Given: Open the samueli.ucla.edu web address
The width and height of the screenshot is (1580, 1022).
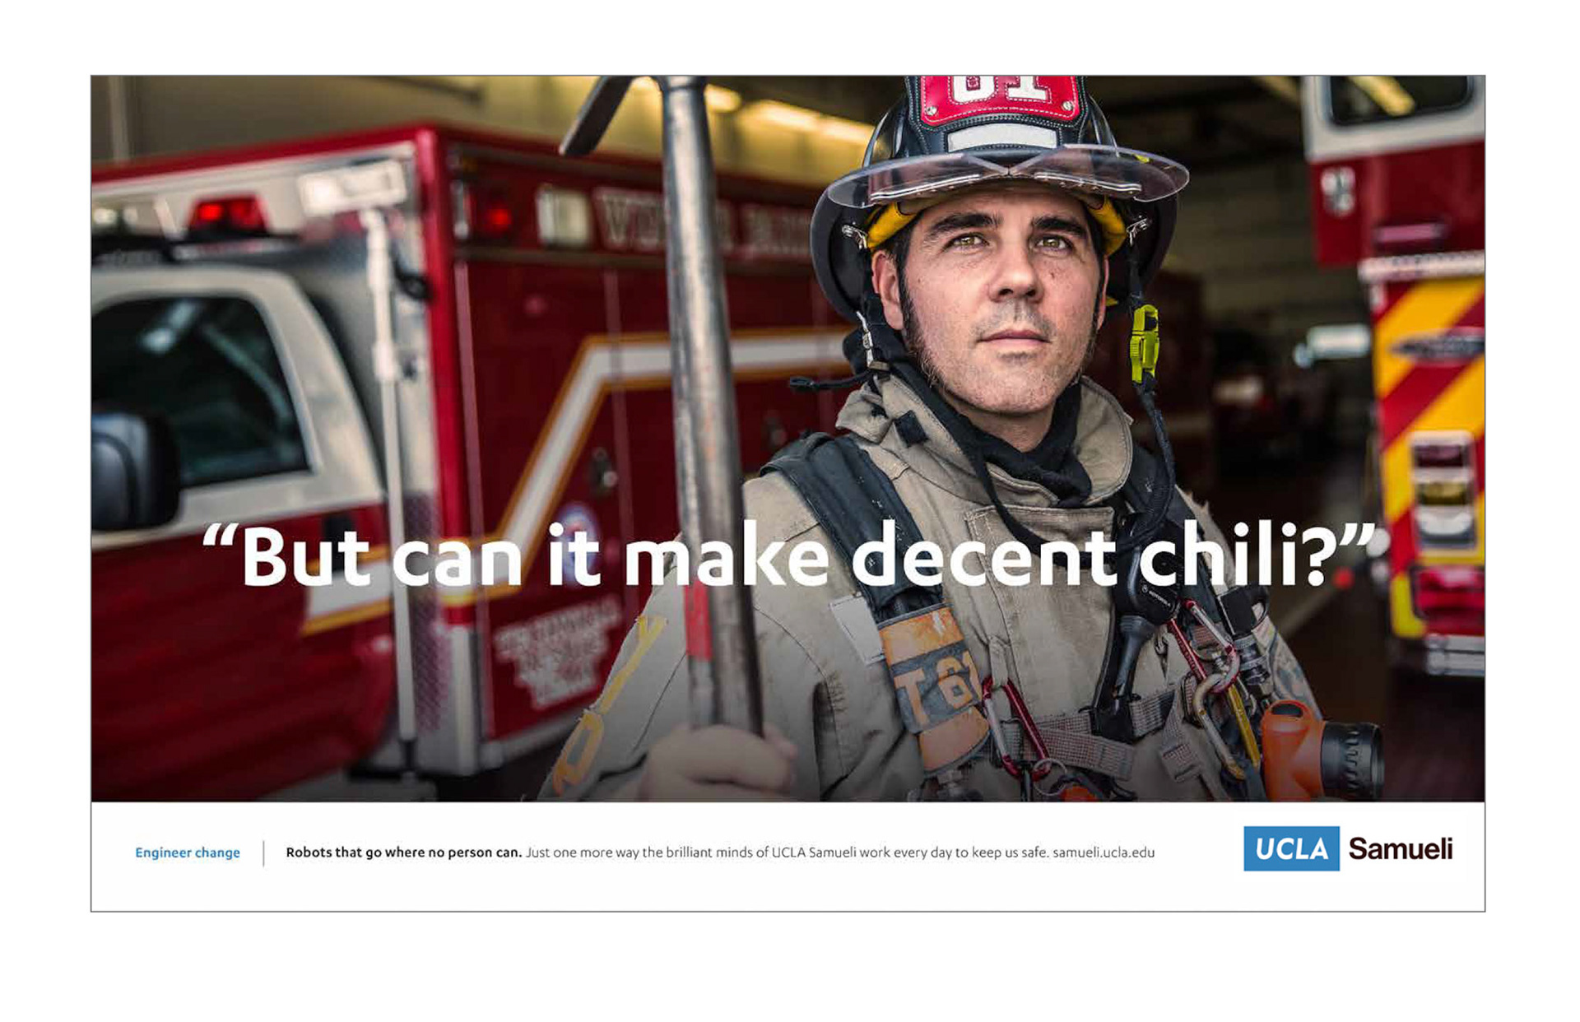Looking at the screenshot, I should [x=1104, y=852].
